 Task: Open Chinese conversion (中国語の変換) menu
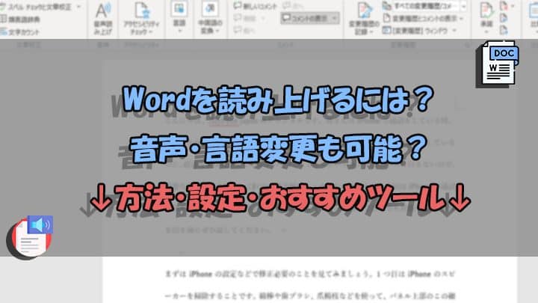point(210,18)
